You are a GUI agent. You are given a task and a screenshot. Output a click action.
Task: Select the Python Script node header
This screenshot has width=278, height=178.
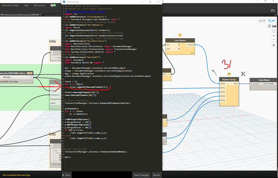click(x=229, y=80)
